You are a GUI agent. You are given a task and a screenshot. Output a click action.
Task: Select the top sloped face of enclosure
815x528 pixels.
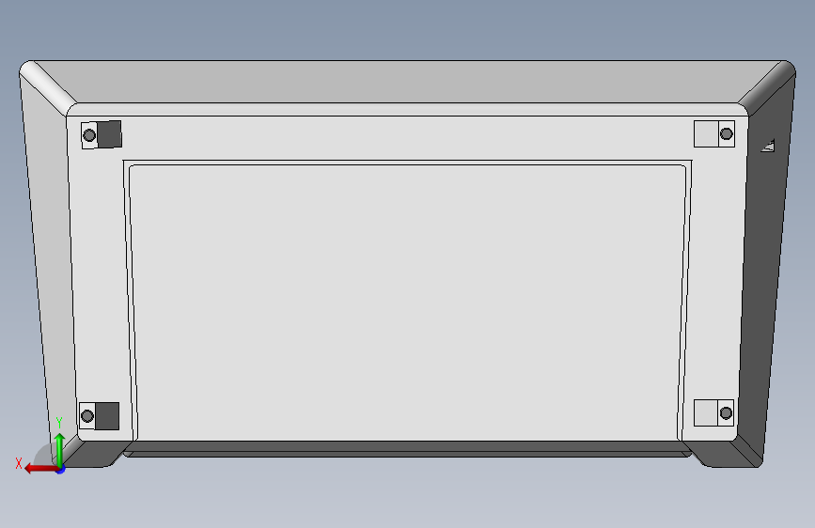(408, 82)
